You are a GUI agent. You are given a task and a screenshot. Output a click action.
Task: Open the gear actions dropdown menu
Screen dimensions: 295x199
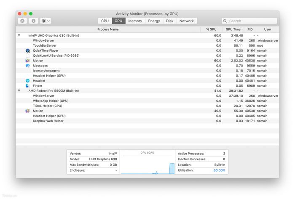coord(46,21)
